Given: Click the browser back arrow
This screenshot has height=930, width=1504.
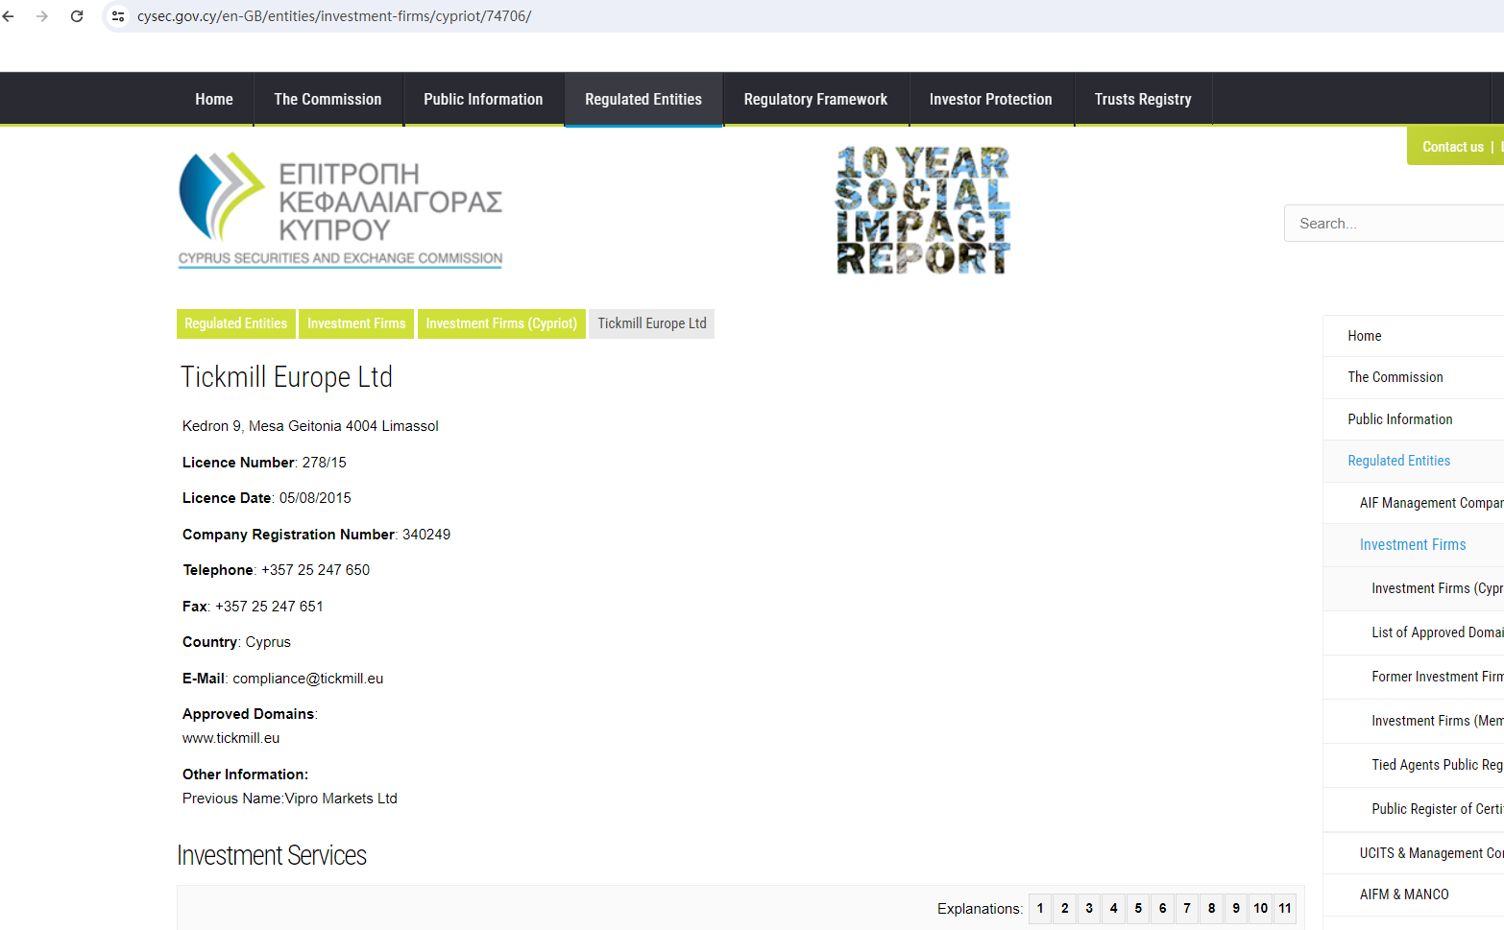Looking at the screenshot, I should point(9,16).
